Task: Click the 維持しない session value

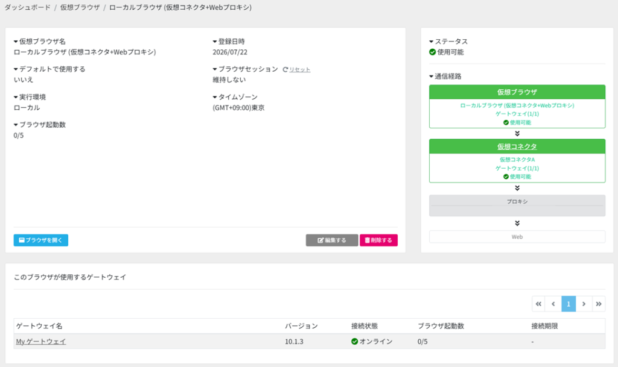Action: click(x=229, y=80)
